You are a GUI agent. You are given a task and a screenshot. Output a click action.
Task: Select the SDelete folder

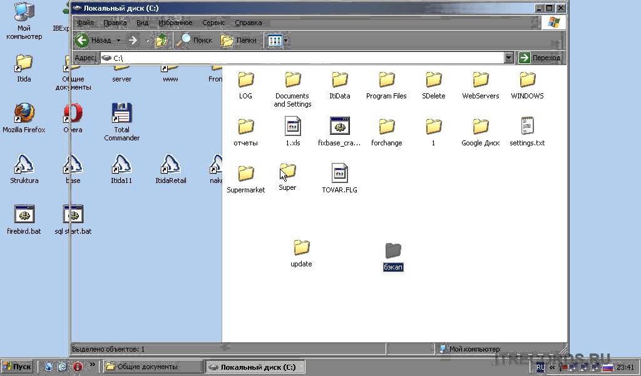tap(433, 85)
